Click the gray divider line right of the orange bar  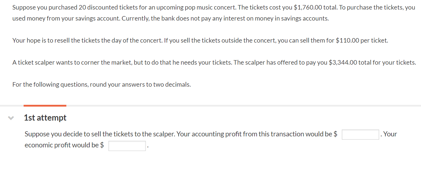(244, 105)
